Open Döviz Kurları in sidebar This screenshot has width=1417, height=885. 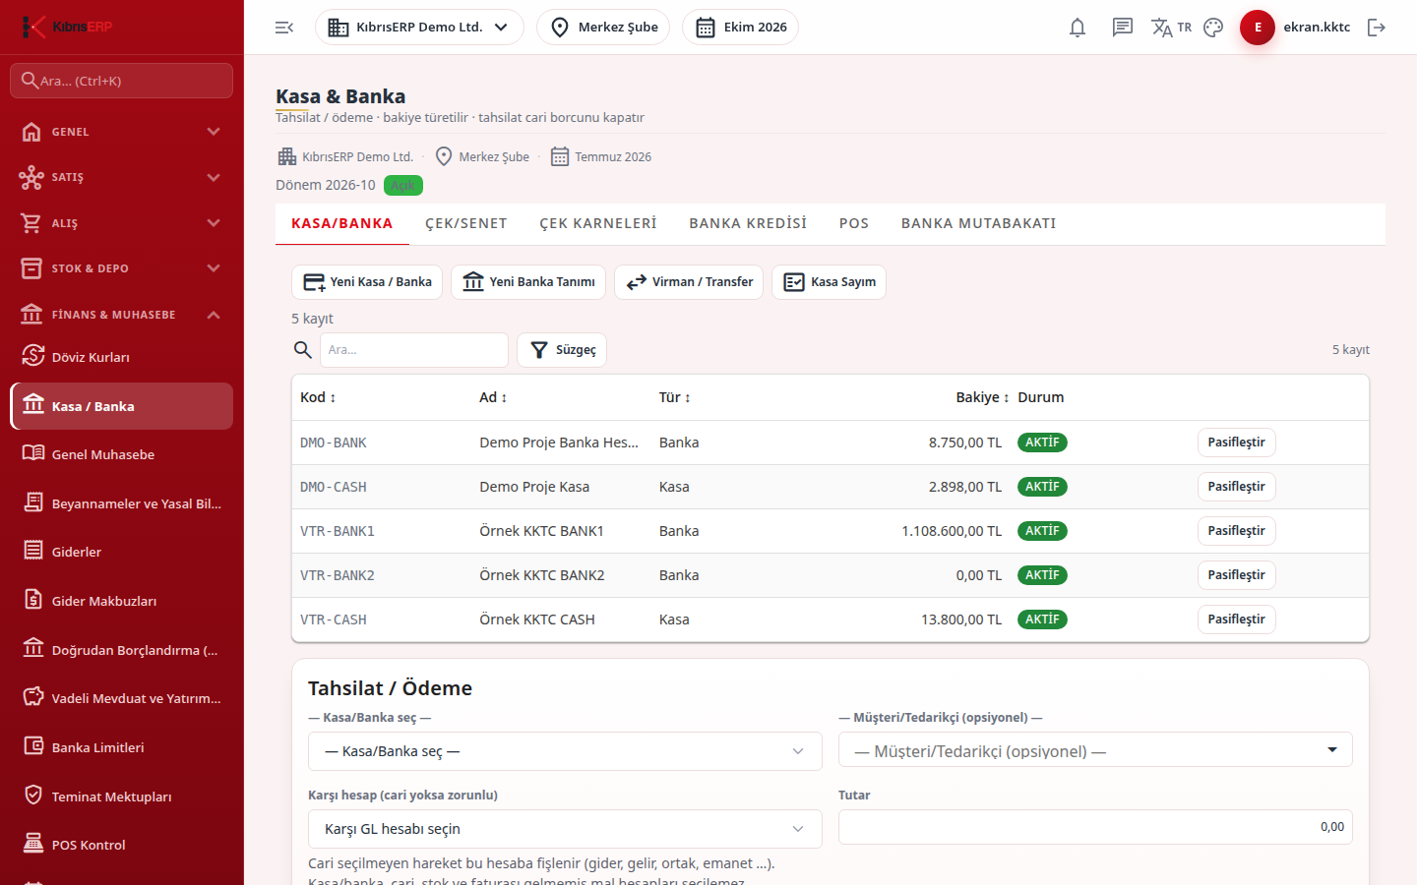(122, 357)
